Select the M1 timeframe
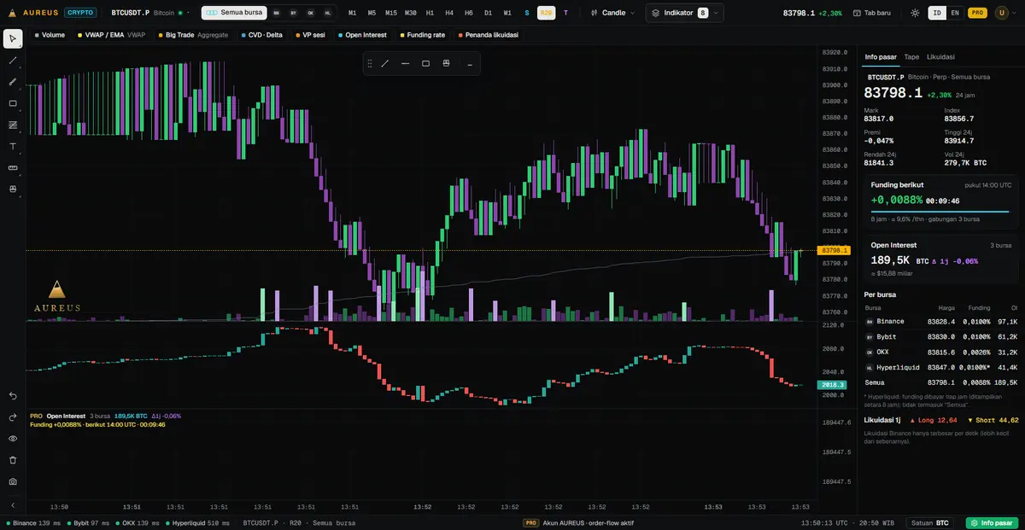 (x=353, y=13)
